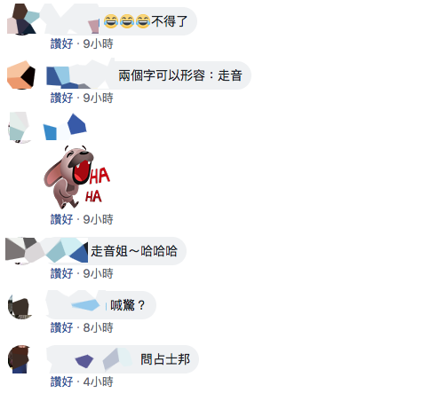Like the 兩個字可以形容：走音 comment
Viewport: 438px width, 393px height.
[61, 98]
